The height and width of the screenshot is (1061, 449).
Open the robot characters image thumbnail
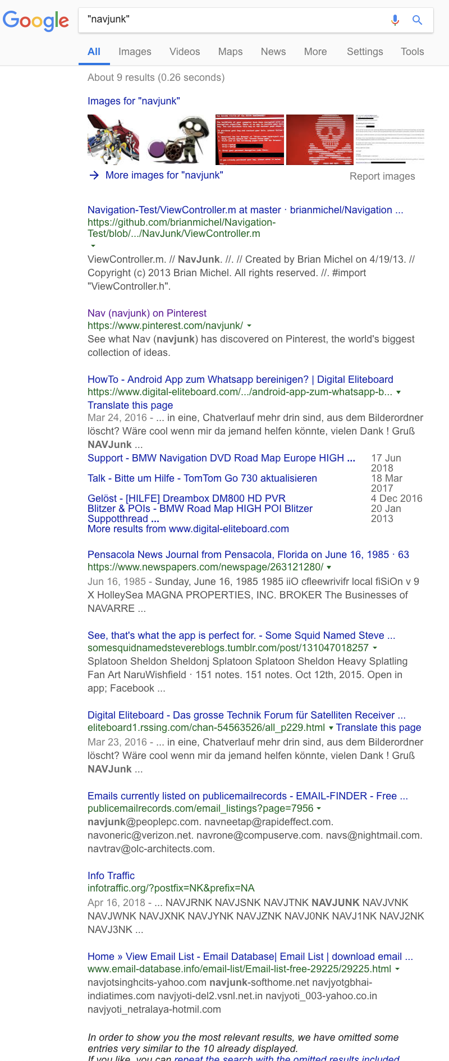click(113, 140)
